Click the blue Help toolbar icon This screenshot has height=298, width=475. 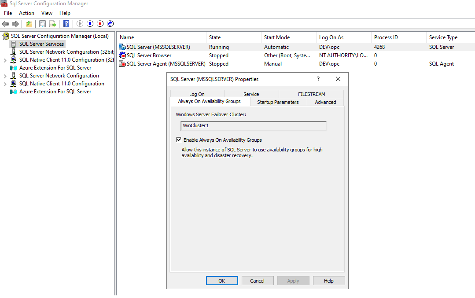[66, 24]
